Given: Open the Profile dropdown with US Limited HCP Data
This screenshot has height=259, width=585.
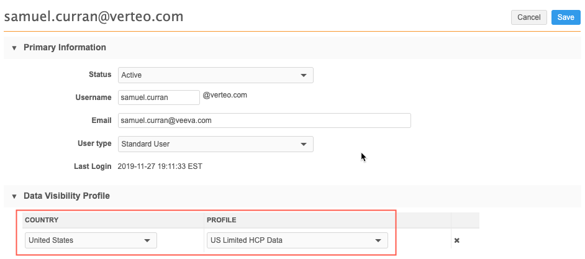Looking at the screenshot, I should 297,240.
